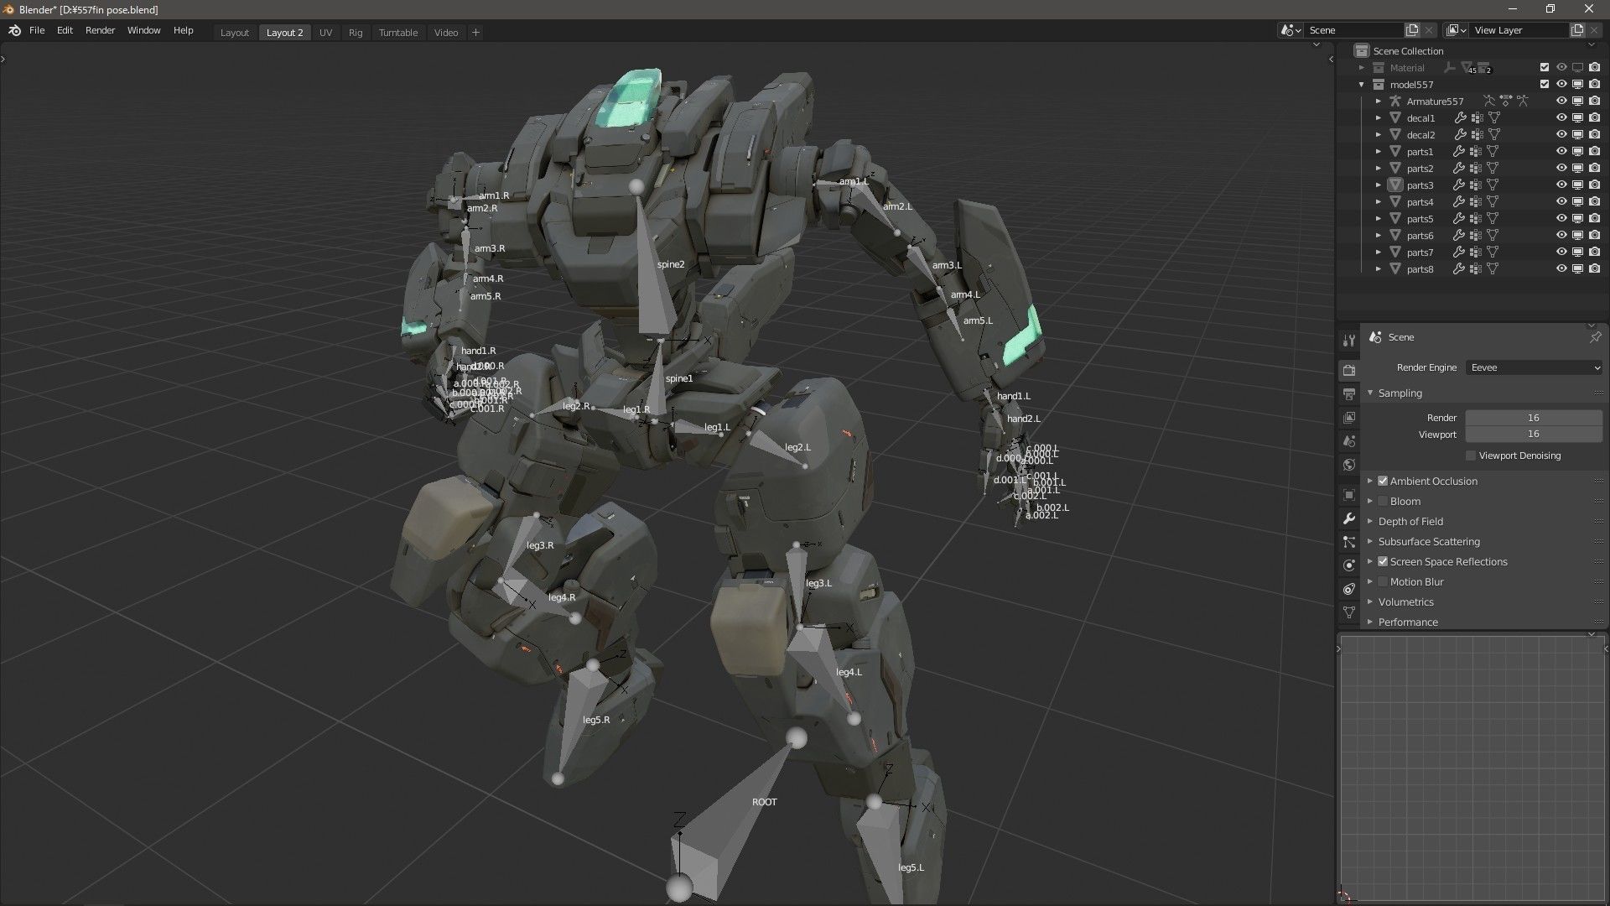
Task: Switch to the Rig workspace tab
Action: click(356, 33)
